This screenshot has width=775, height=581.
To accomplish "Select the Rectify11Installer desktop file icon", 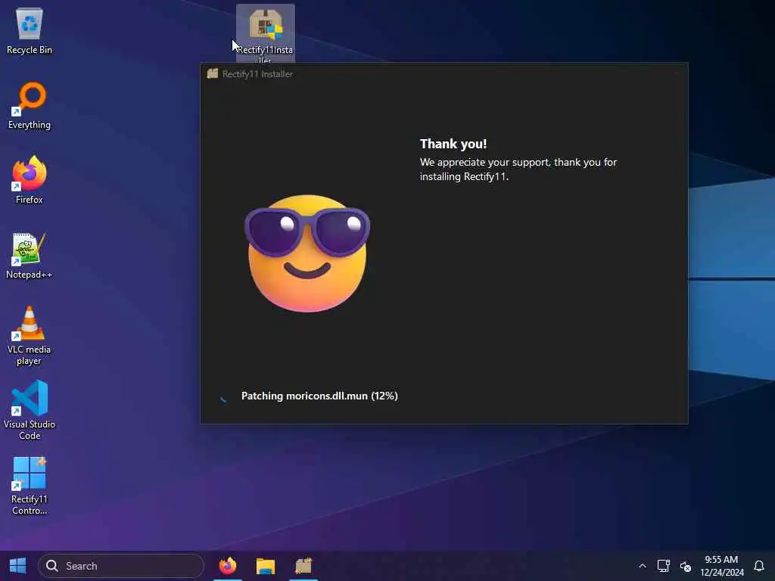I will 266,33.
